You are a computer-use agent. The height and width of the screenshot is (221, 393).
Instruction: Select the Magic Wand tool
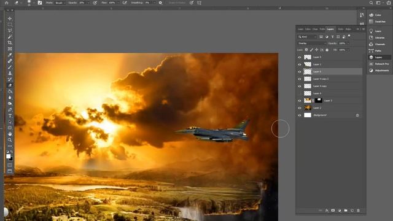10,37
